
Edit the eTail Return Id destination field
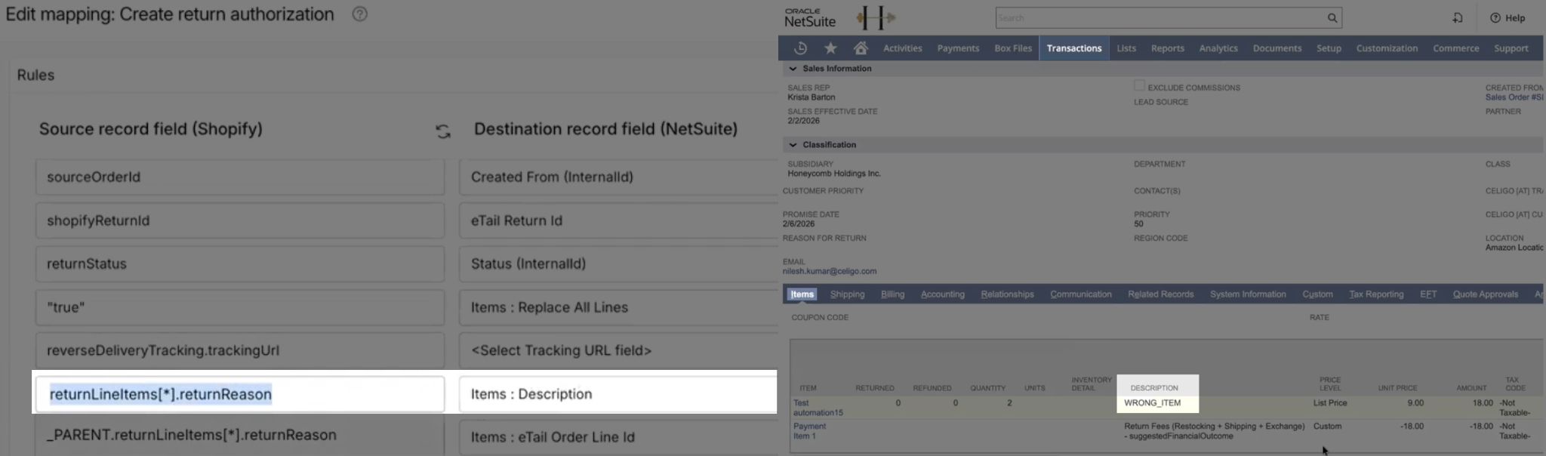coord(618,220)
